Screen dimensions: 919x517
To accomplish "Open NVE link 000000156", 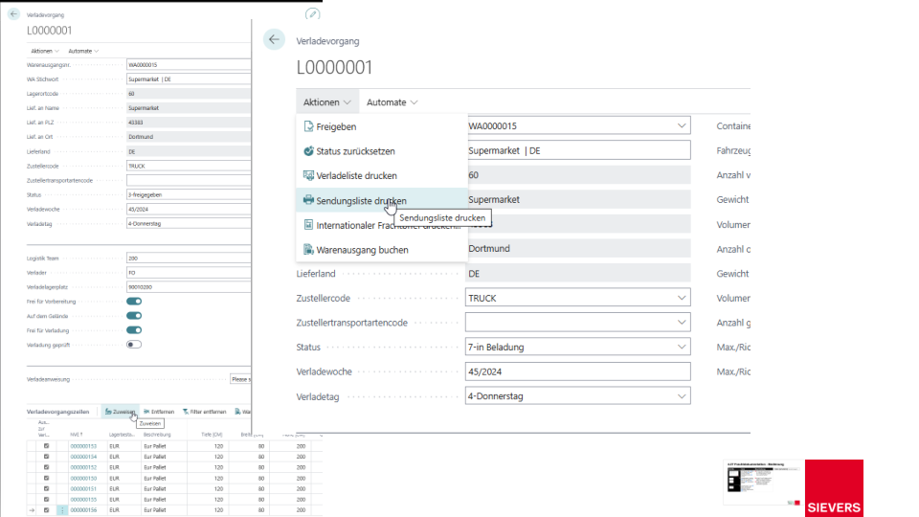I will click(83, 510).
